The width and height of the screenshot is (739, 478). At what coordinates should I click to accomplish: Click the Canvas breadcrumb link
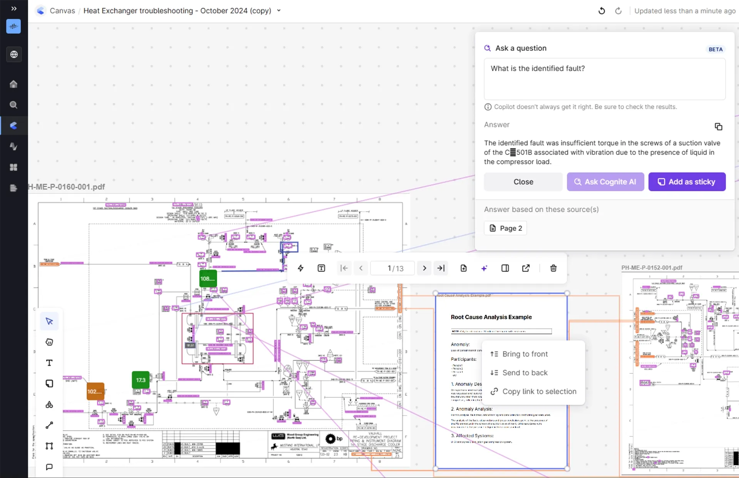click(x=62, y=11)
